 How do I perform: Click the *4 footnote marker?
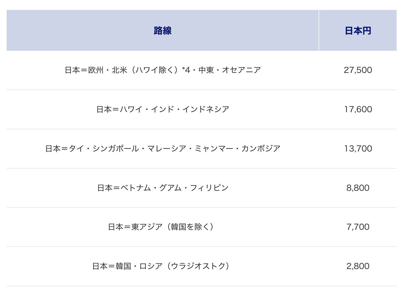[x=186, y=70]
